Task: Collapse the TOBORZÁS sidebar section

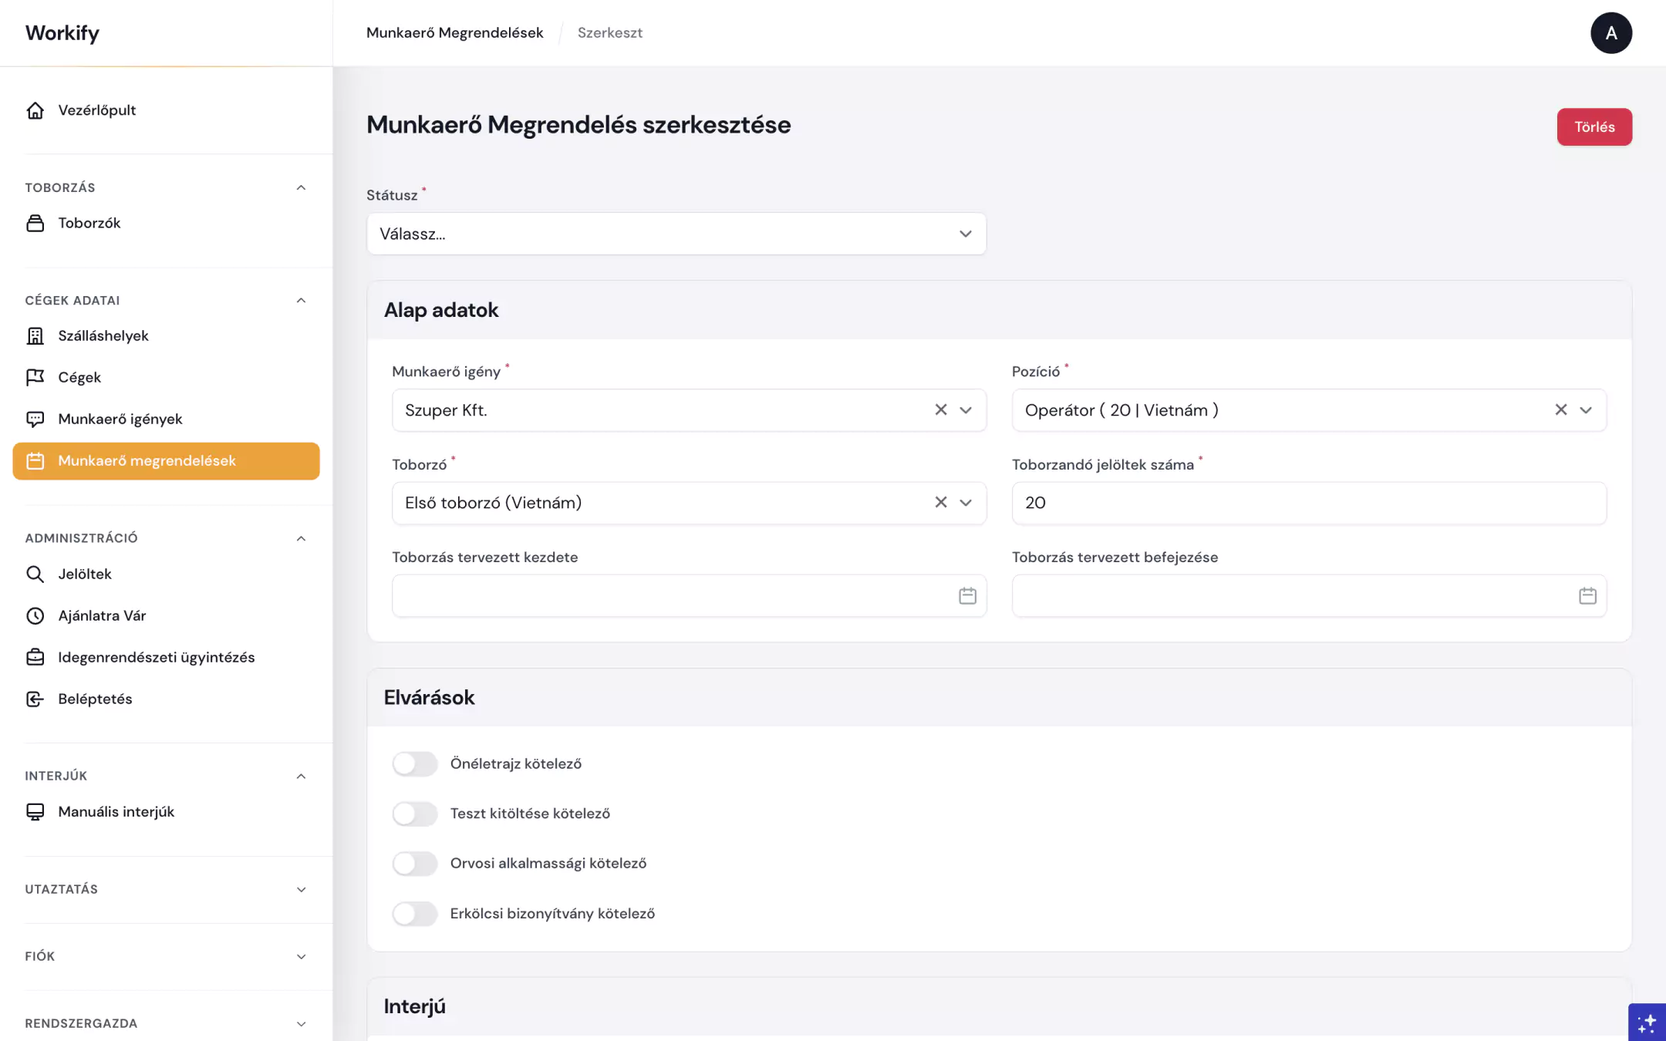Action: pyautogui.click(x=301, y=187)
